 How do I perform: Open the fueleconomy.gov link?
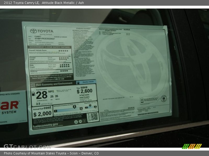point(46,126)
